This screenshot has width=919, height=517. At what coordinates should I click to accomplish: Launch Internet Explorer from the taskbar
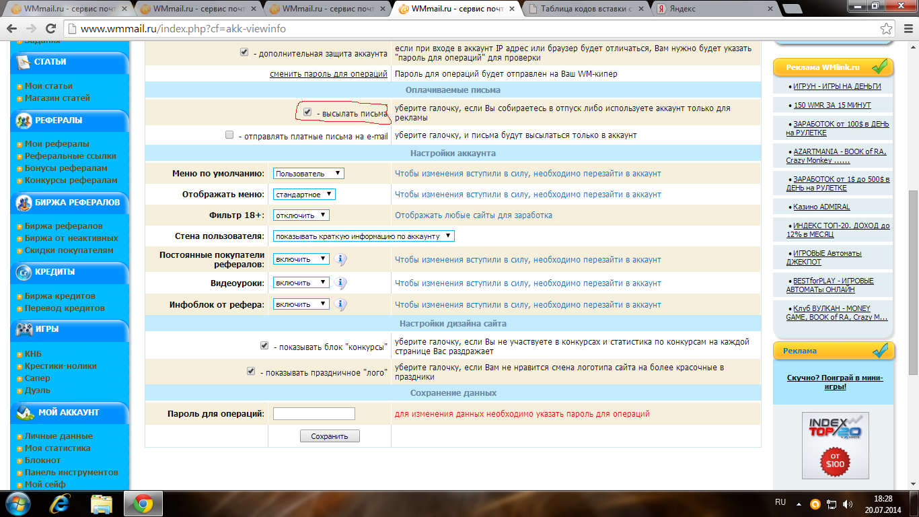pos(60,504)
